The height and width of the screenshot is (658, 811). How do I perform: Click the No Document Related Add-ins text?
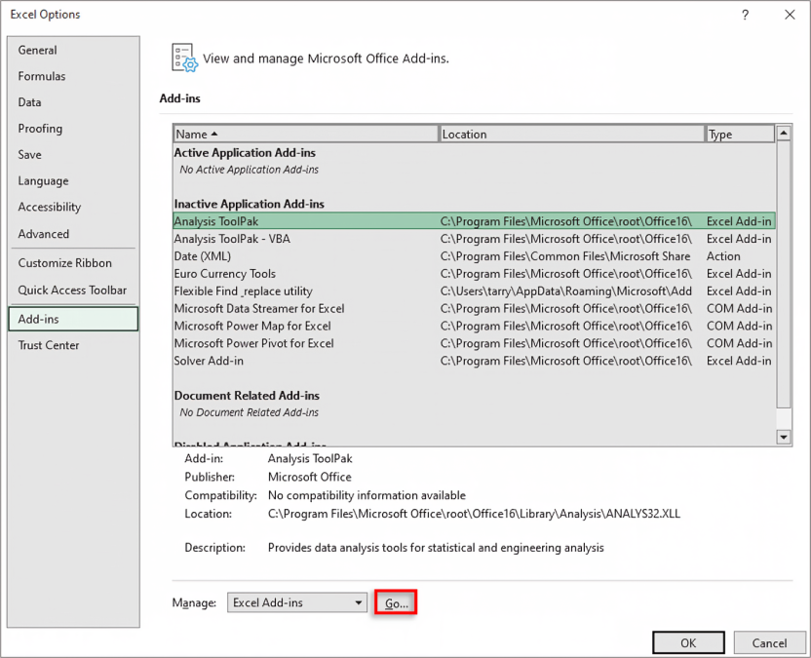click(249, 412)
